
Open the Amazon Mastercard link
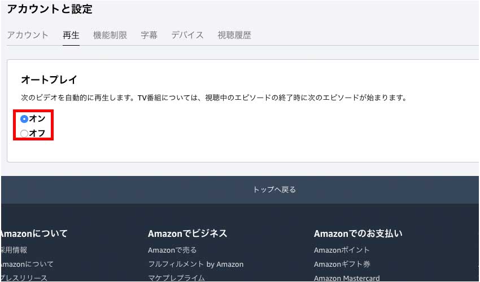coord(347,278)
